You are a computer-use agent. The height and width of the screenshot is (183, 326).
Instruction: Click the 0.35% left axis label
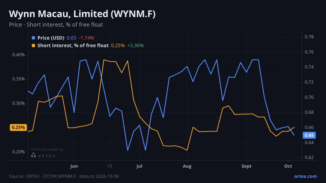[18, 79]
